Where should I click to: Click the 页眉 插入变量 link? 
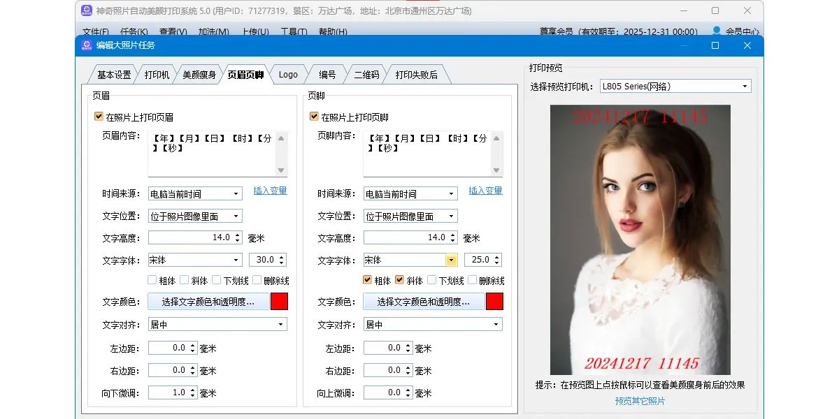270,191
